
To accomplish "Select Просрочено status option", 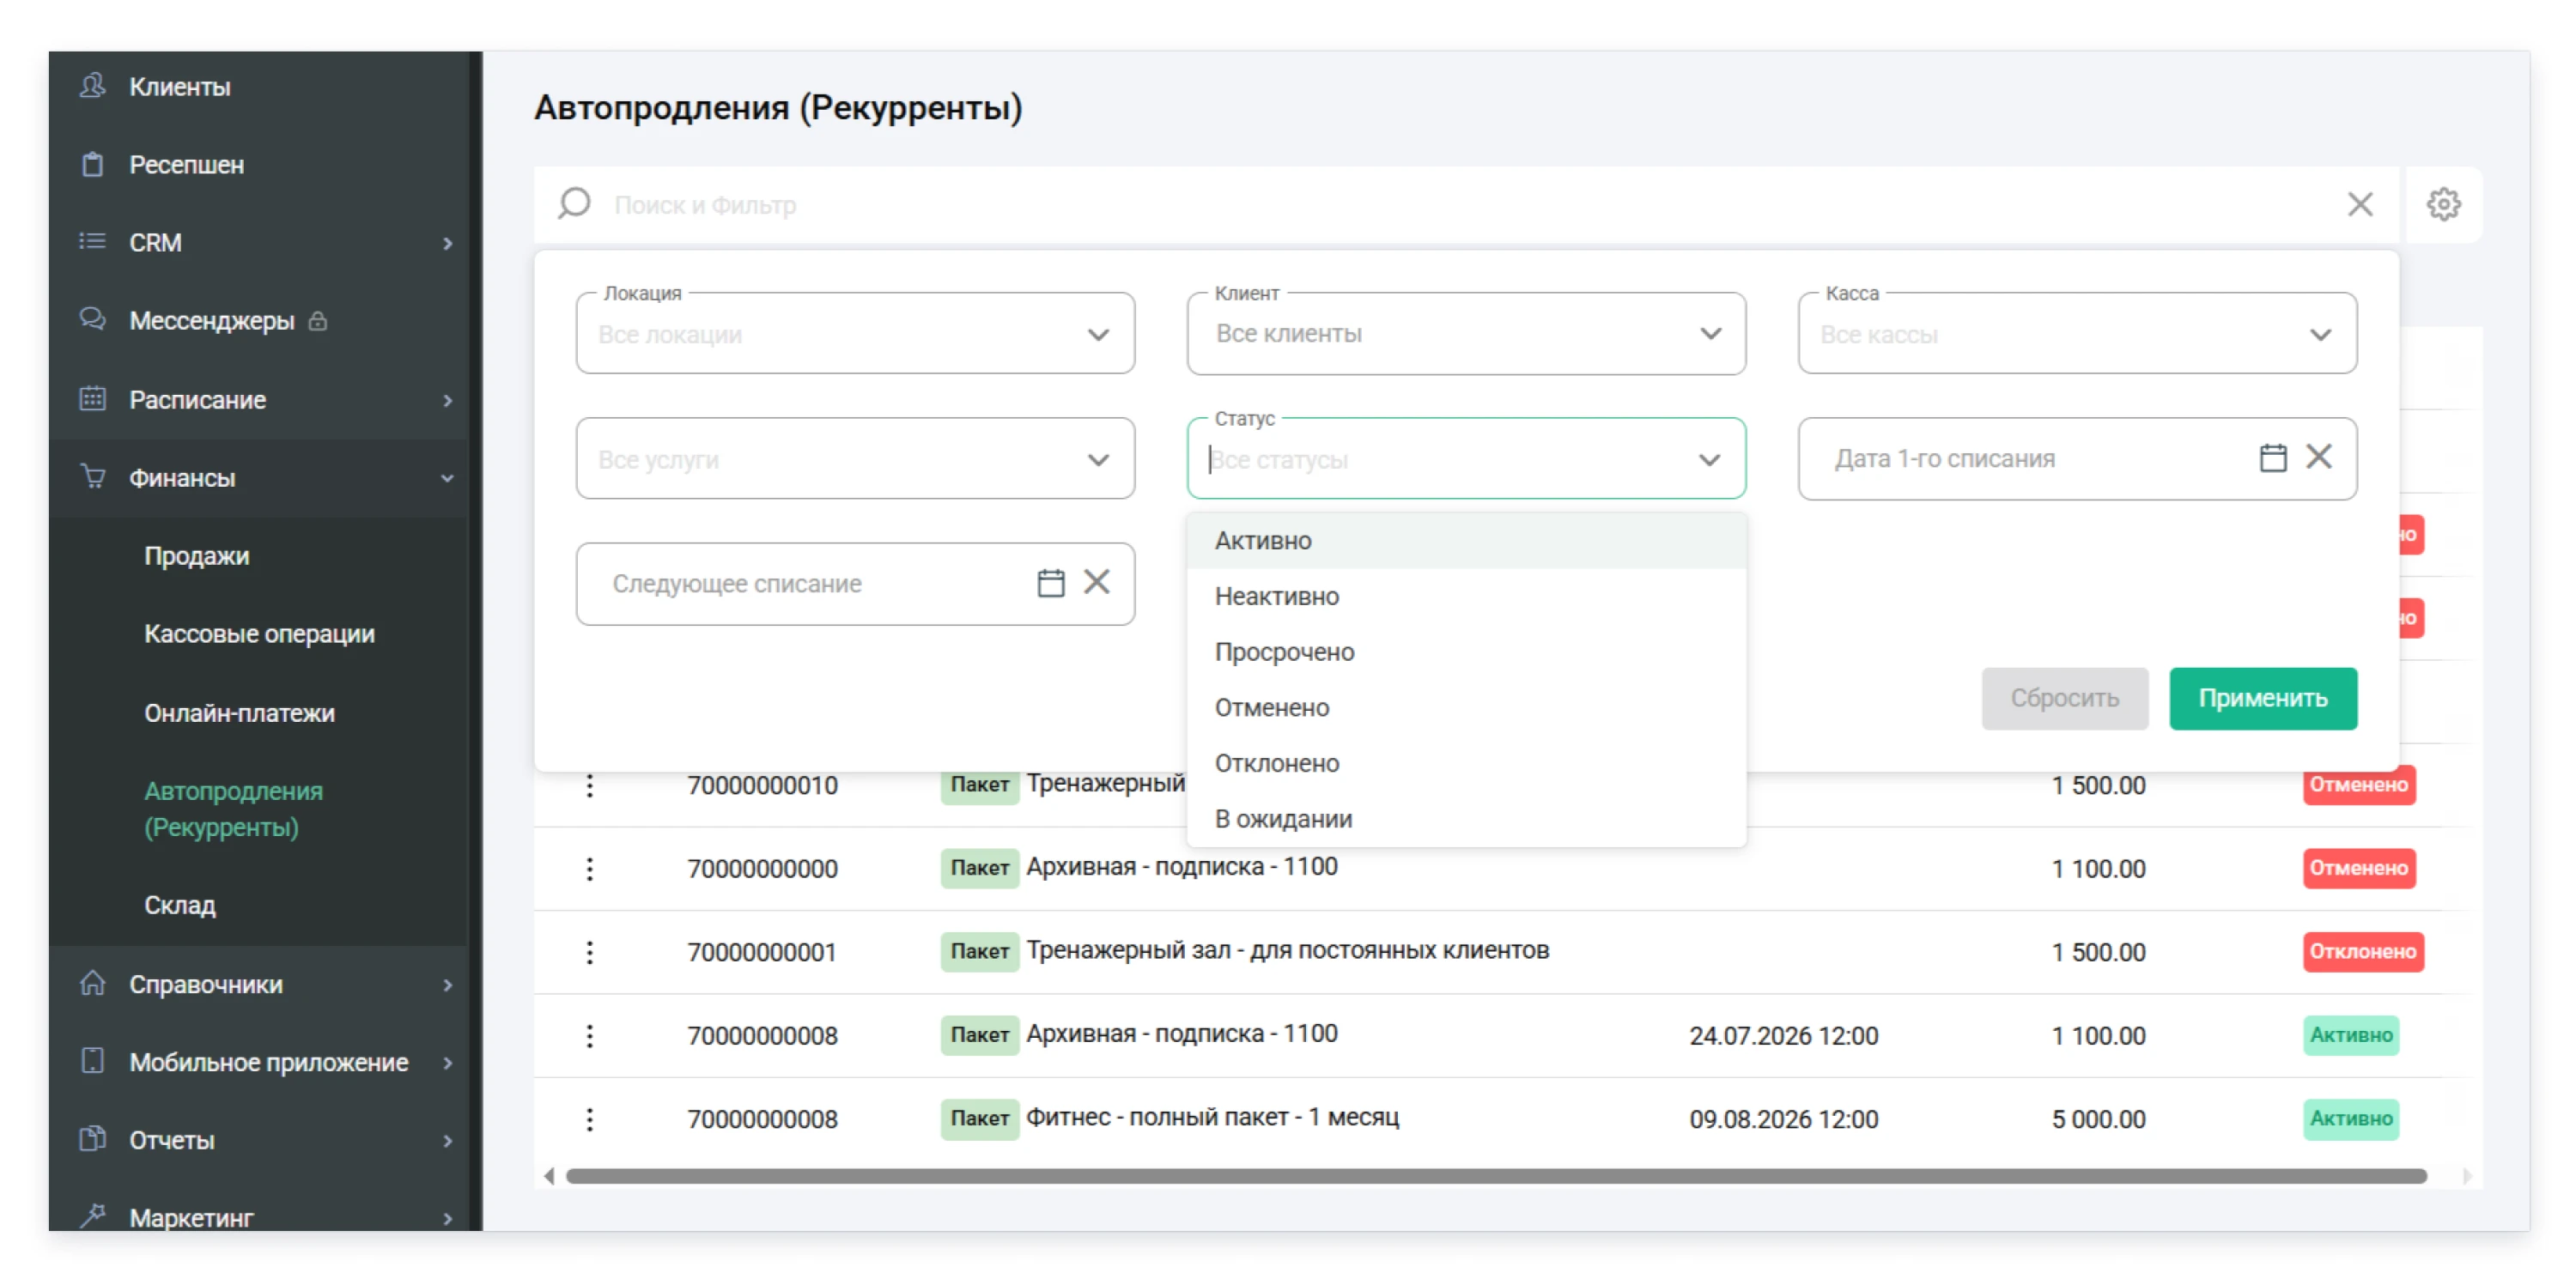I will coord(1466,652).
